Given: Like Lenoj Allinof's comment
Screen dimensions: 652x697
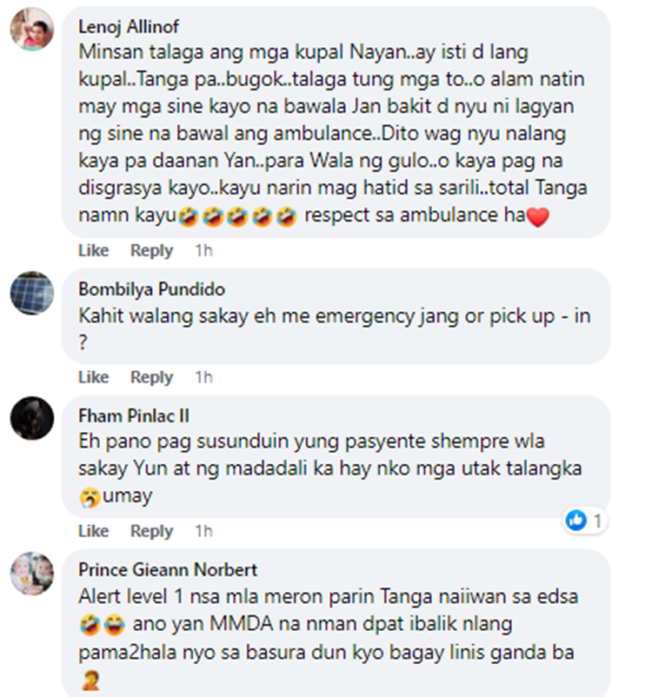Looking at the screenshot, I should coord(93,250).
